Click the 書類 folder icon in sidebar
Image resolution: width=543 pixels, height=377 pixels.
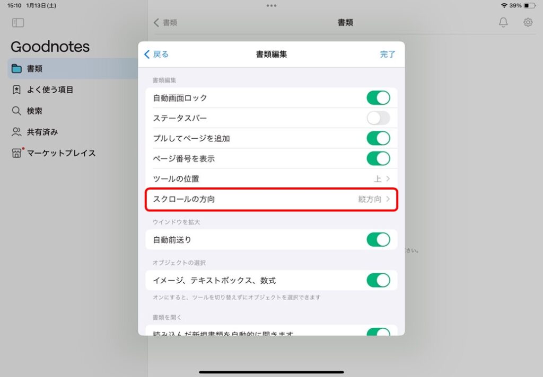tap(16, 68)
